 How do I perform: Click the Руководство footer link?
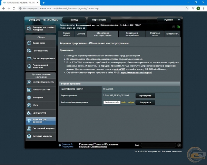click(x=86, y=144)
